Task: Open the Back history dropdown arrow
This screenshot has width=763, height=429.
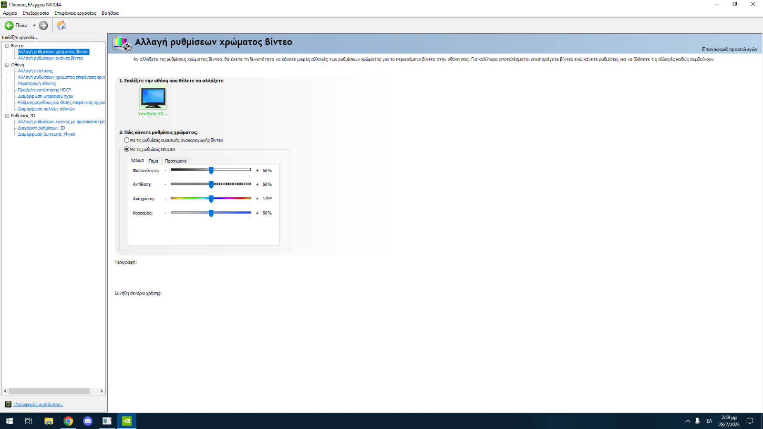Action: click(x=34, y=25)
